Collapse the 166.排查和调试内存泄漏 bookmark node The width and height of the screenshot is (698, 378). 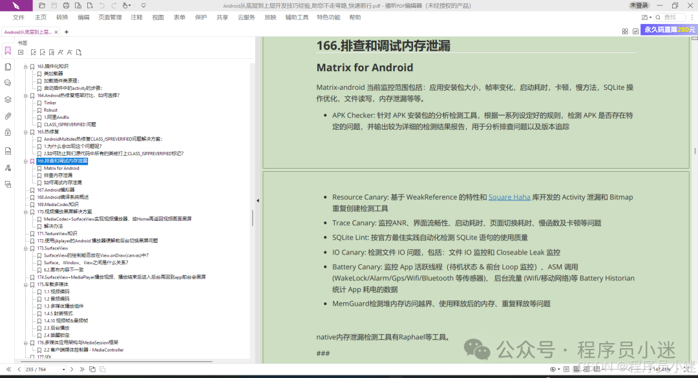click(25, 161)
